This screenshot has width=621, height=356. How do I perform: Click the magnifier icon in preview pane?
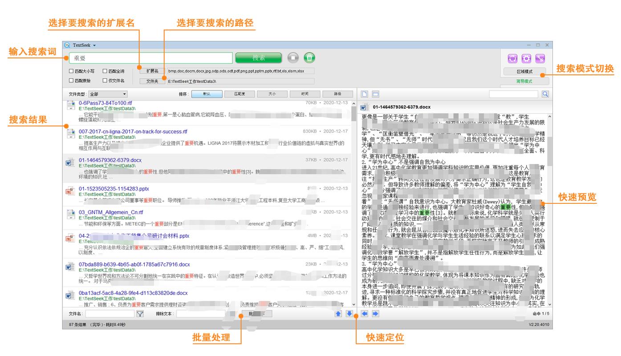[545, 94]
